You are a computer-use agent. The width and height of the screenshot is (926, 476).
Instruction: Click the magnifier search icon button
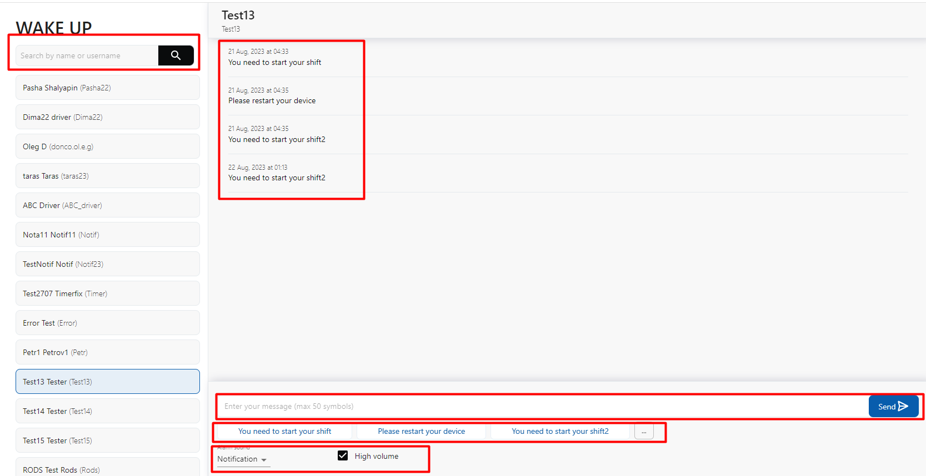tap(176, 55)
